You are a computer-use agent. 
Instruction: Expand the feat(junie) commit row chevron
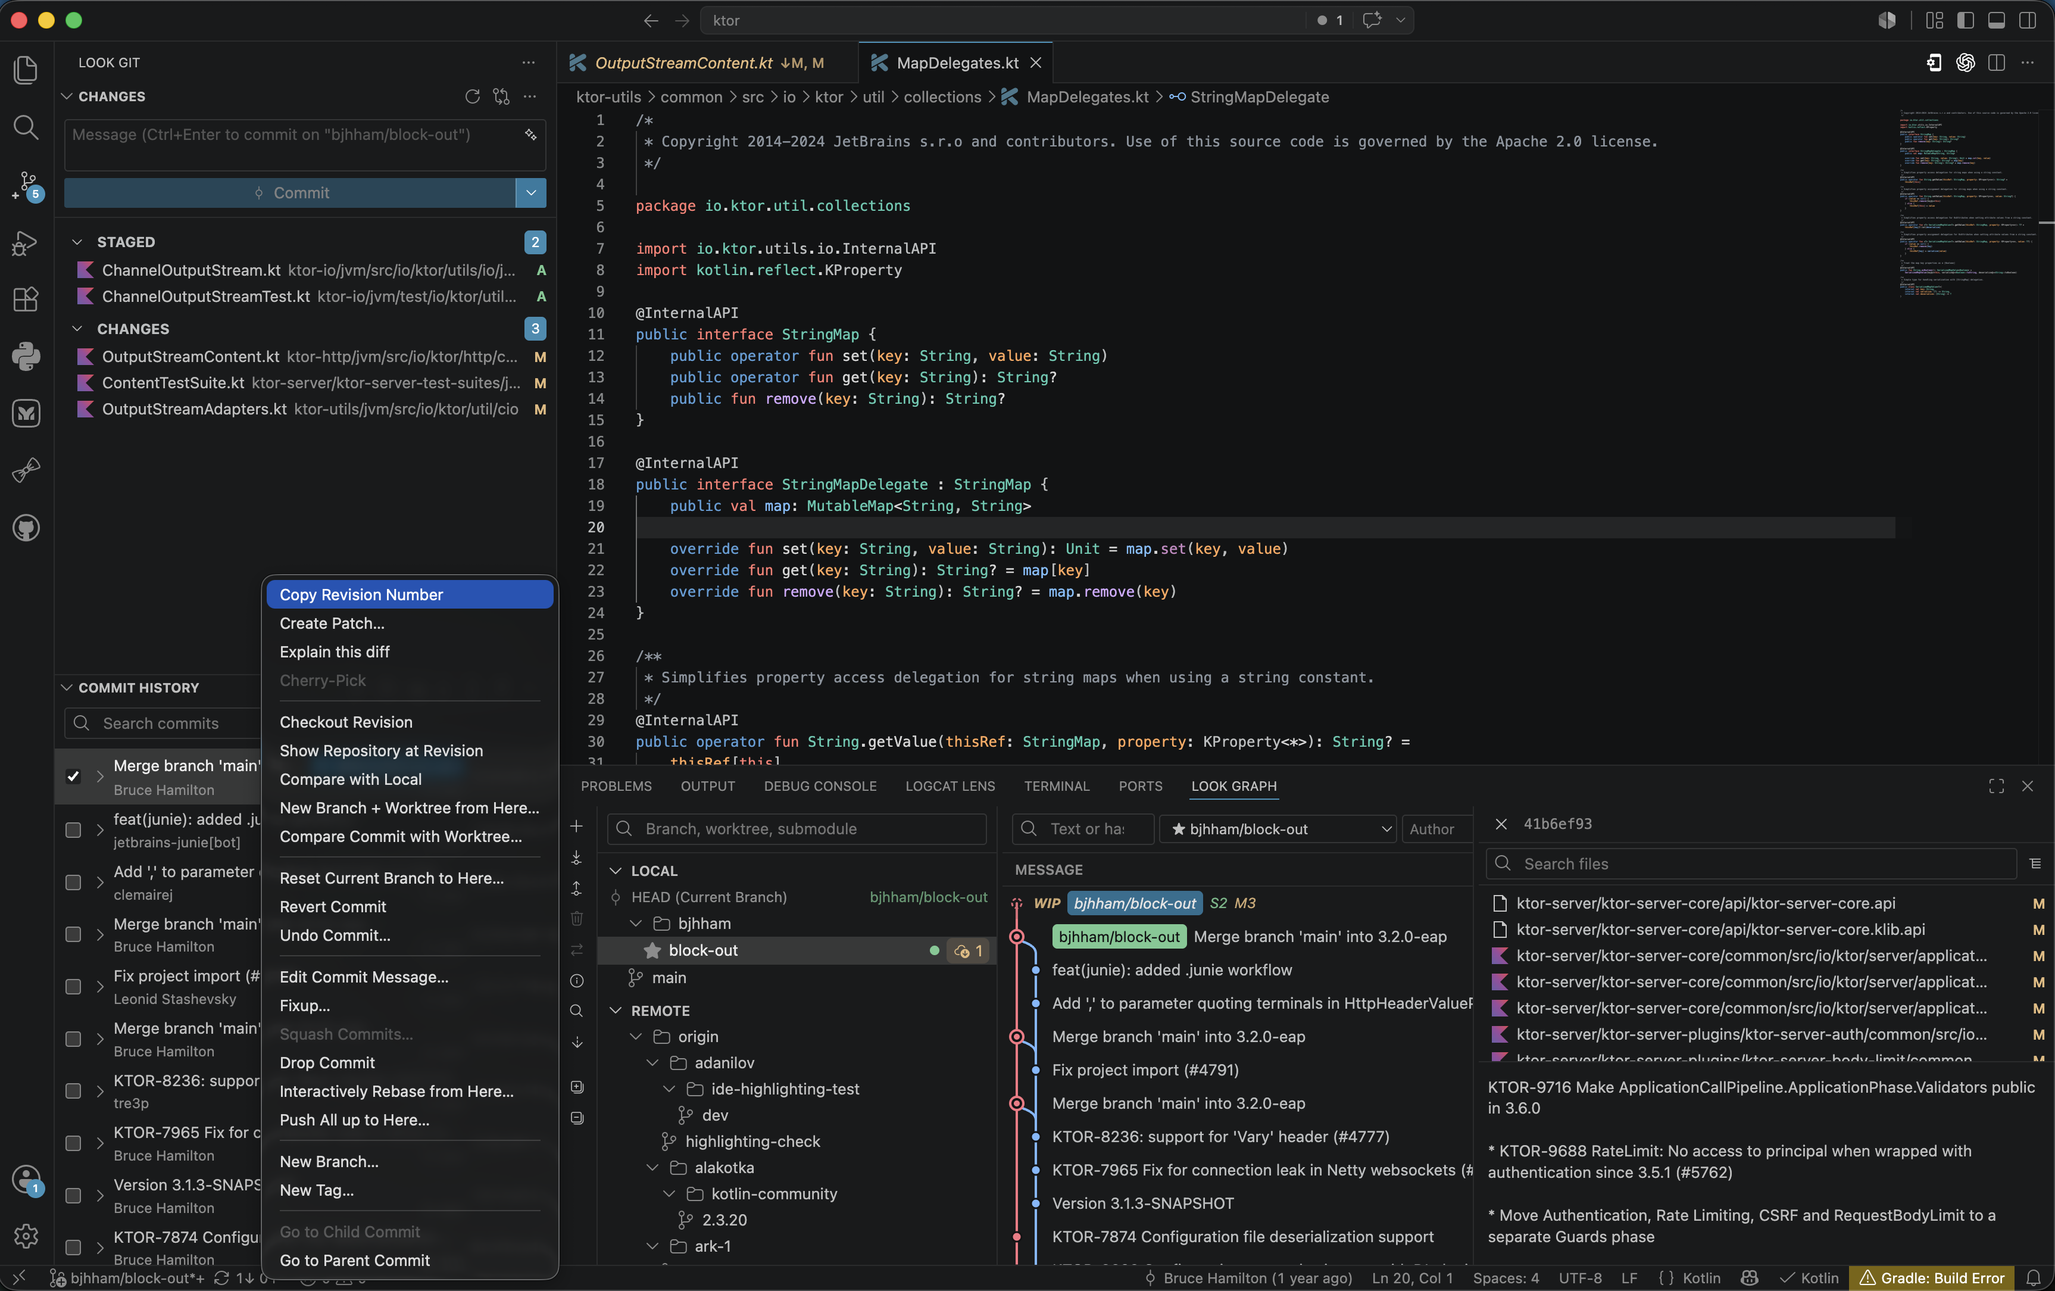100,829
